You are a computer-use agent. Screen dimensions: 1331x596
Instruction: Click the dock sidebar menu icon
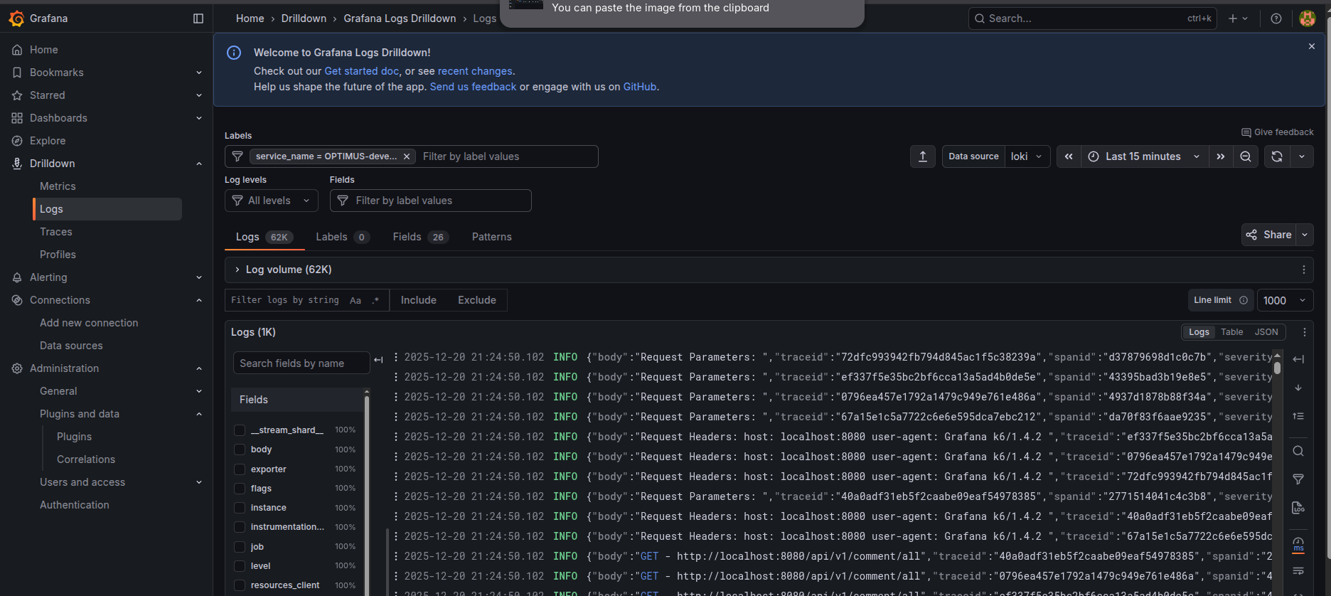click(x=198, y=18)
